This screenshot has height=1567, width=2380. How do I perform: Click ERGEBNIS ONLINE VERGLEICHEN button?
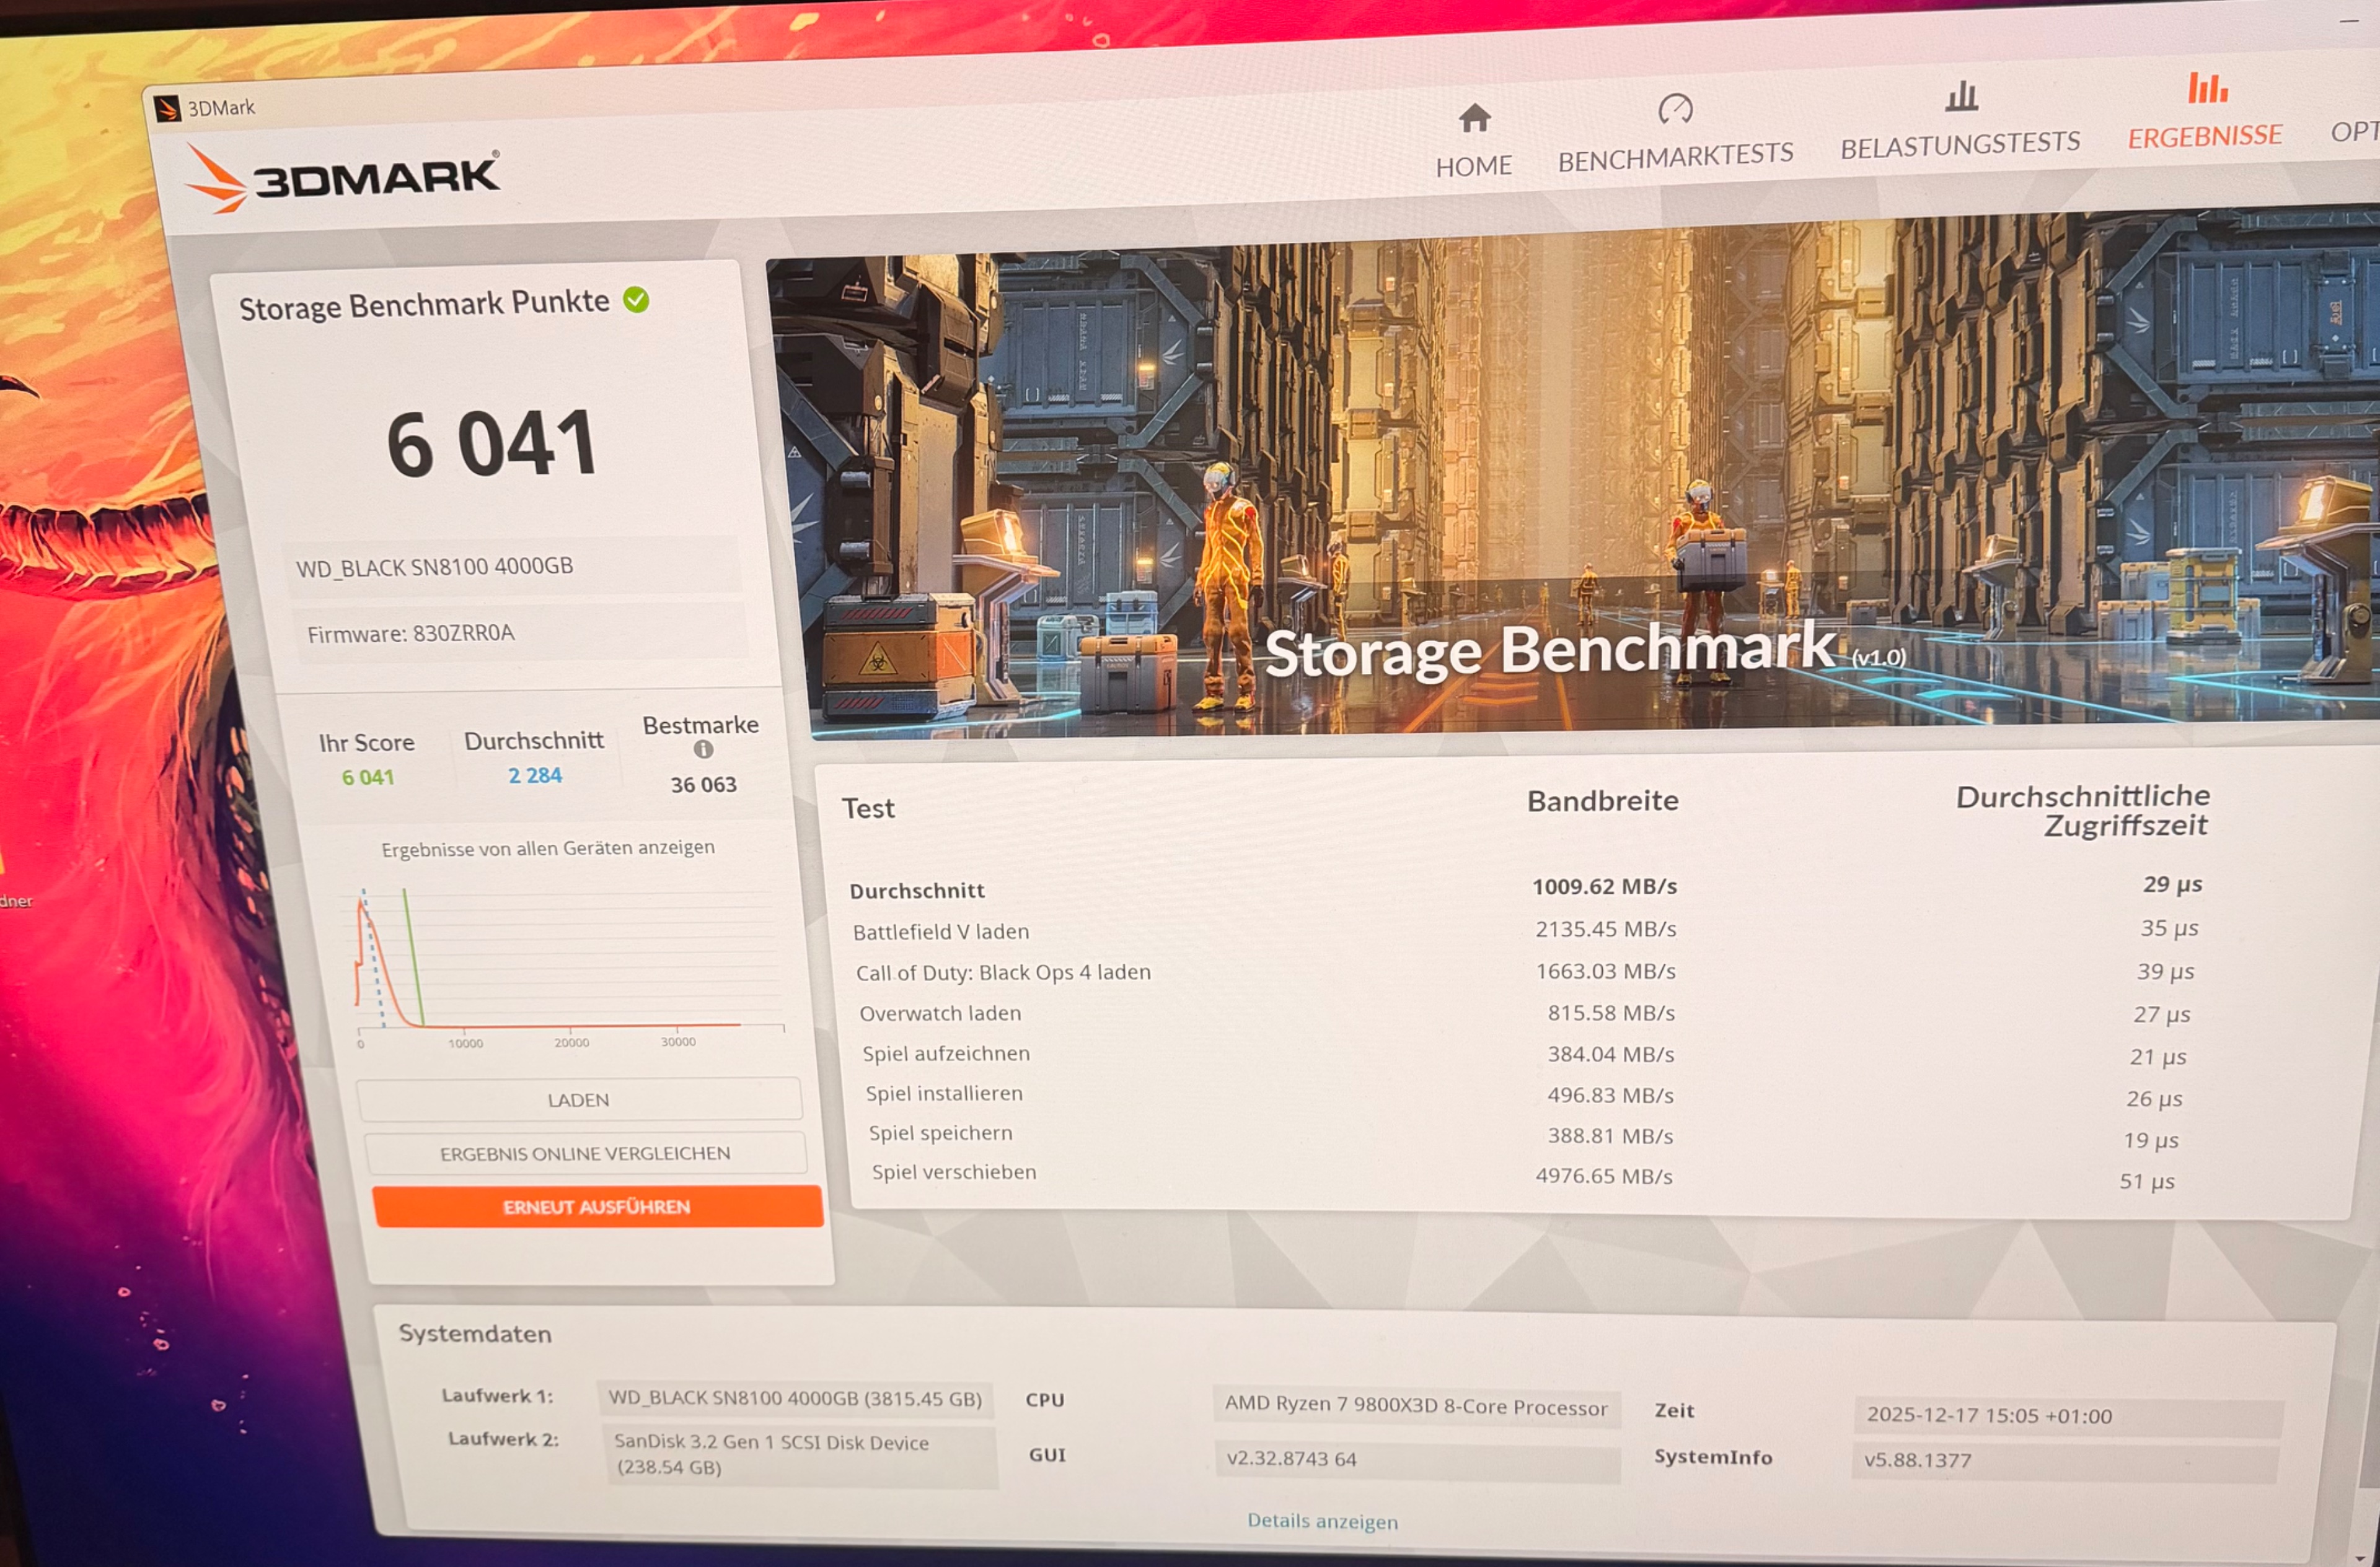click(585, 1153)
